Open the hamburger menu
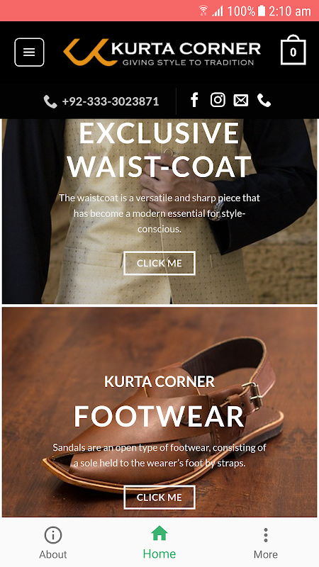Image resolution: width=319 pixels, height=567 pixels. pos(29,52)
